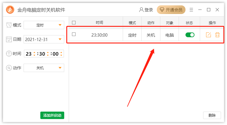This screenshot has width=227, height=125.
Task: Click the orange app logo icon
Action: click(x=10, y=10)
